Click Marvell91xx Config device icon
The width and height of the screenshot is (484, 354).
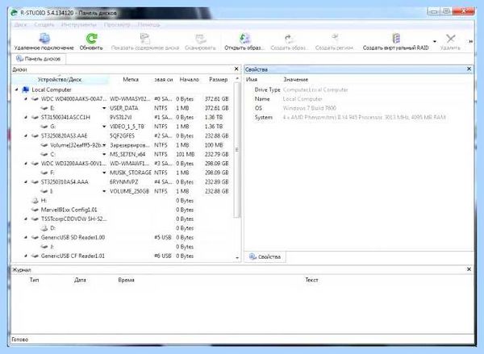35,210
